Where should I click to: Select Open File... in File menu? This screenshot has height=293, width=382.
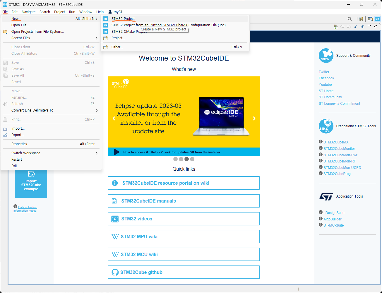click(x=51, y=25)
